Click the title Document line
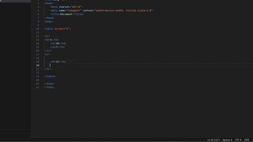This screenshot has width=253, height=142. (67, 14)
